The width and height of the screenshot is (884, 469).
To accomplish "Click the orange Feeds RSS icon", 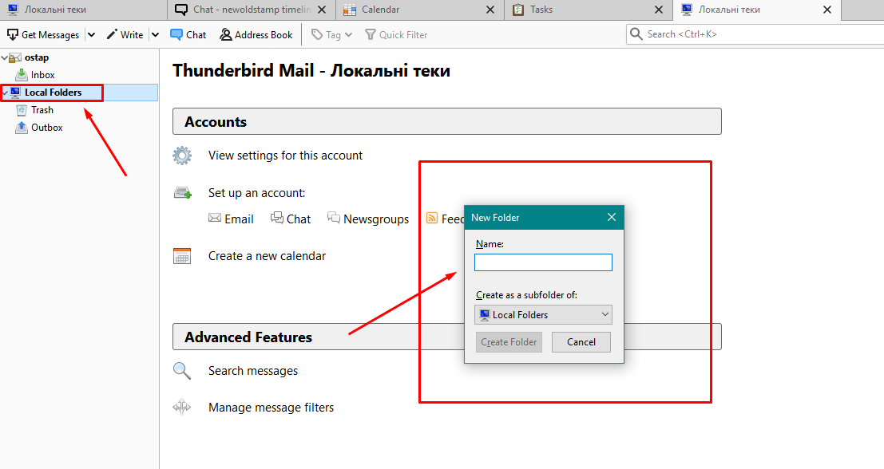I will [432, 218].
